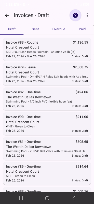The height and width of the screenshot is (204, 94).
Task: Tap Android recent apps icon
Action: (x=21, y=198)
